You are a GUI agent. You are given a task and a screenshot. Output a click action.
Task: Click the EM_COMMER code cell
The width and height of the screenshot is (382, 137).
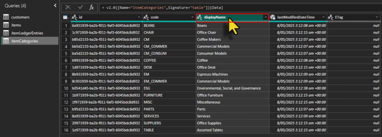click(169, 81)
